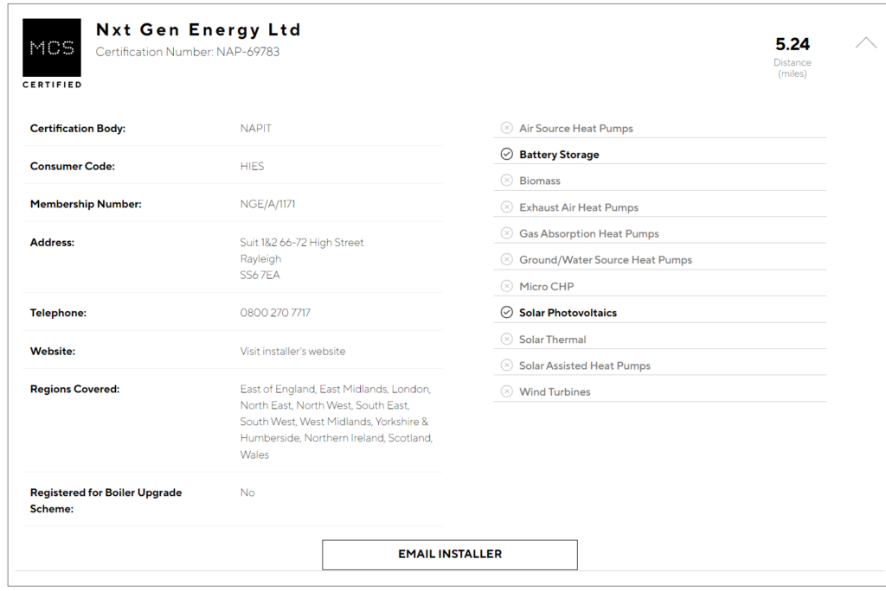The image size is (886, 591).
Task: Click the NAPIT certification body value
Action: click(x=256, y=128)
